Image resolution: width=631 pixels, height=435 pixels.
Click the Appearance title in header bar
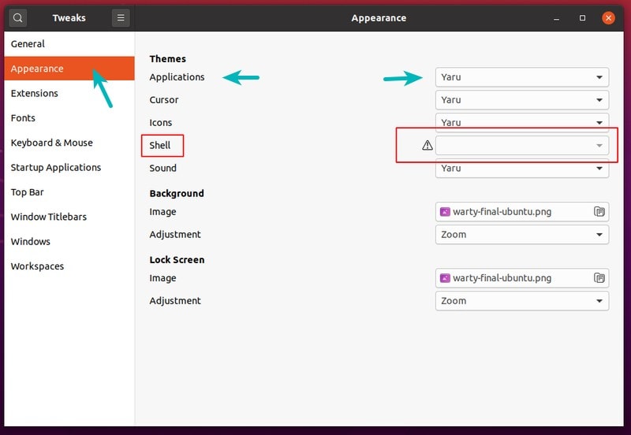pos(379,18)
